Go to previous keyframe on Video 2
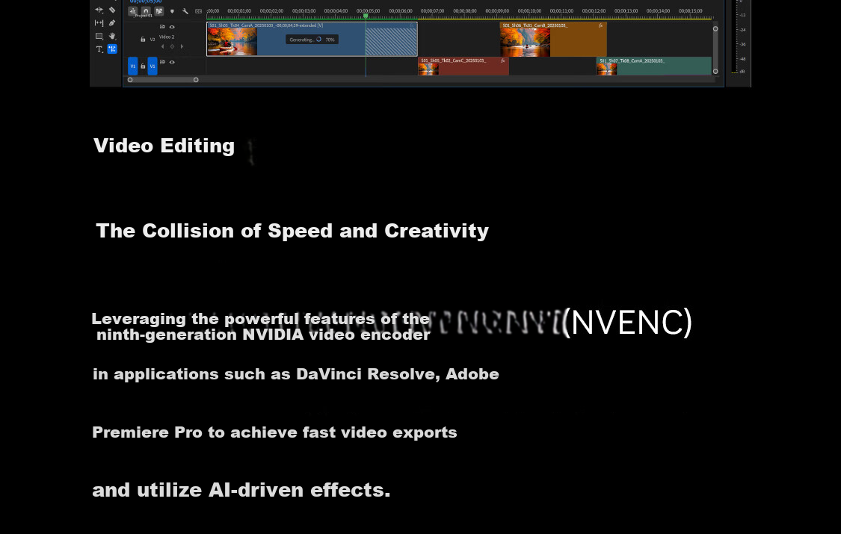This screenshot has height=534, width=841. pos(162,46)
